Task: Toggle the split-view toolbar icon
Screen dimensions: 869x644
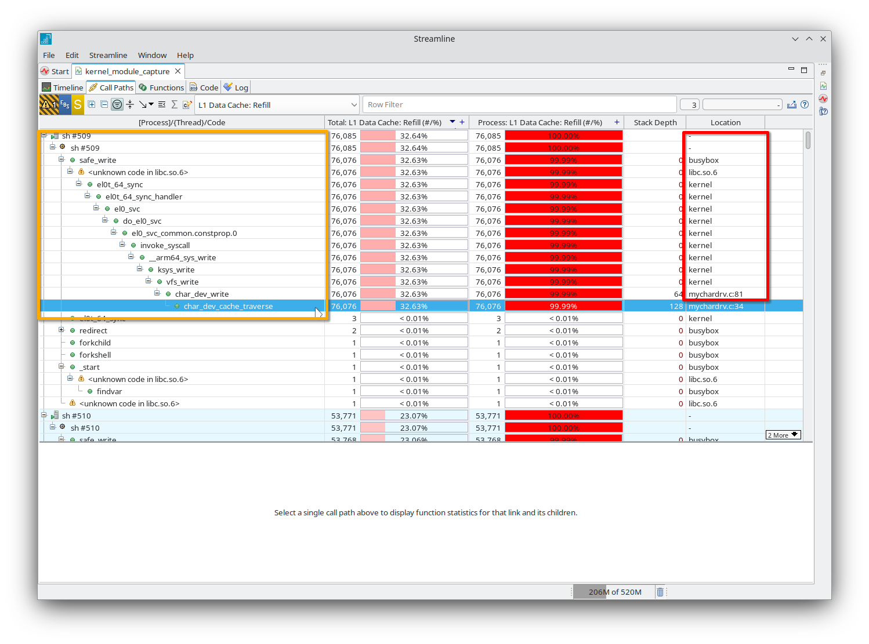Action: pyautogui.click(x=130, y=104)
